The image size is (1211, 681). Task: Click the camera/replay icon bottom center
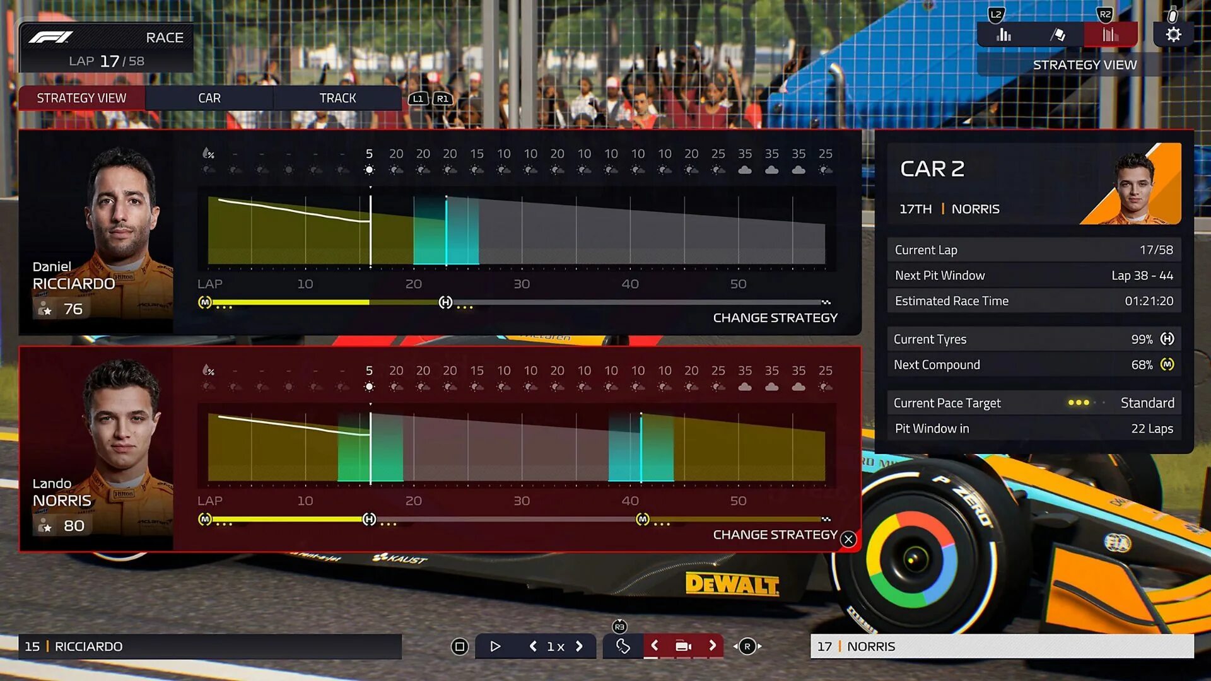tap(683, 646)
